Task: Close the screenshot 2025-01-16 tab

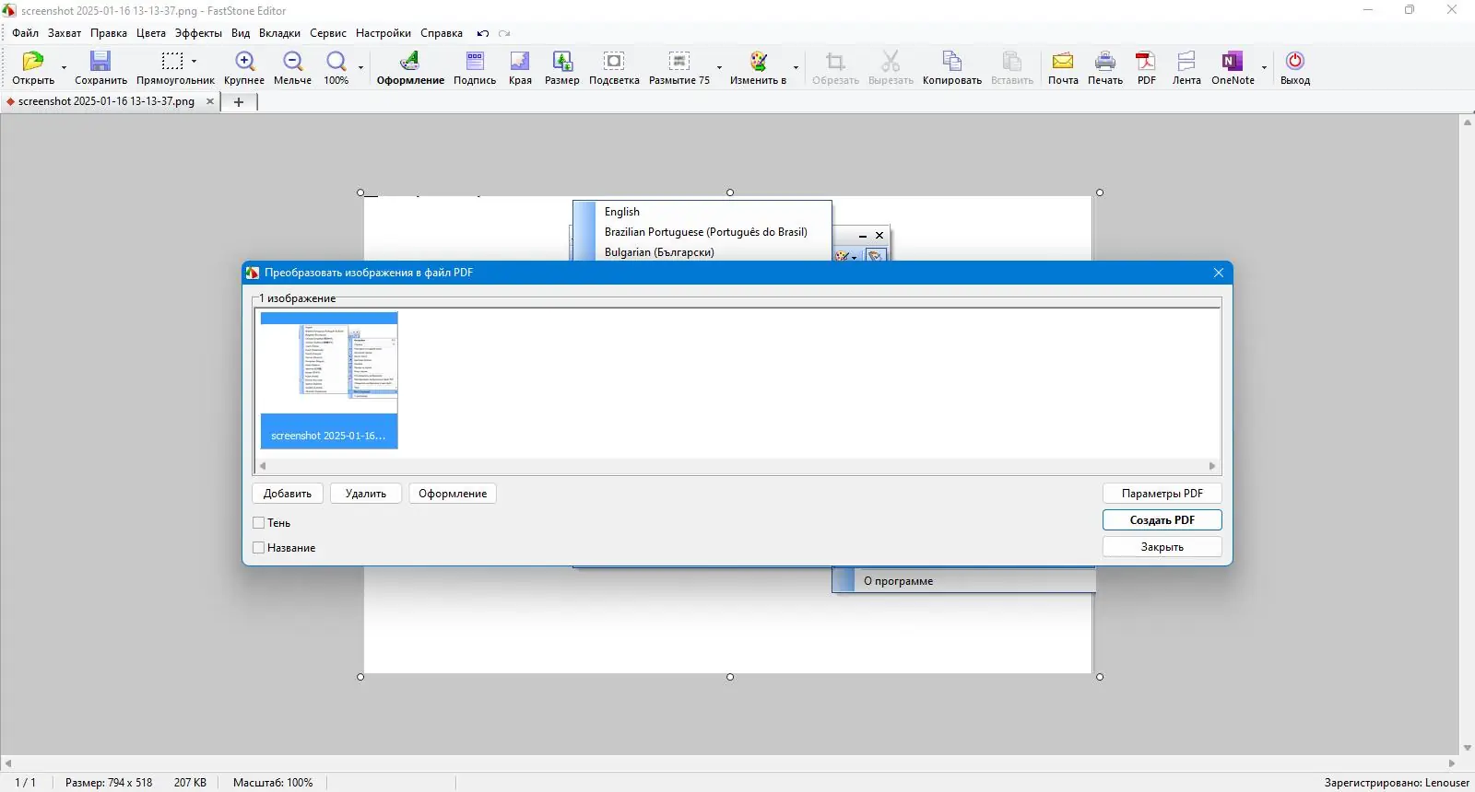Action: point(210,101)
